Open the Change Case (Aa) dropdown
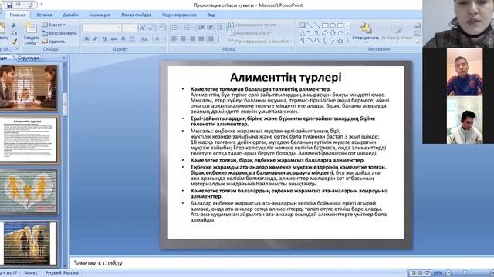The height and width of the screenshot is (277, 494). coord(144,39)
